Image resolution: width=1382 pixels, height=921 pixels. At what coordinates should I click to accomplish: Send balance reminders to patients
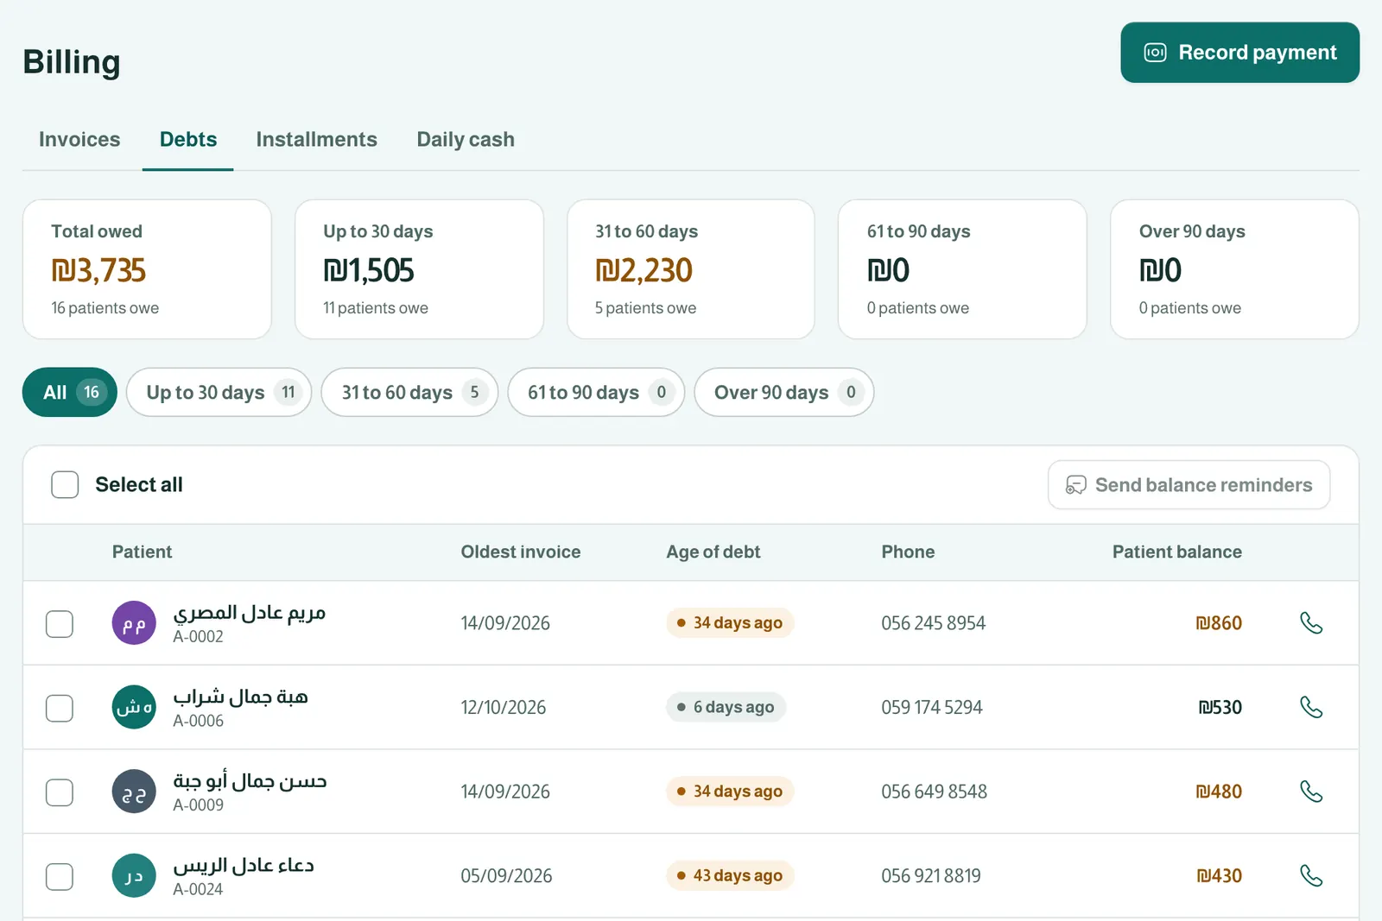pos(1189,485)
